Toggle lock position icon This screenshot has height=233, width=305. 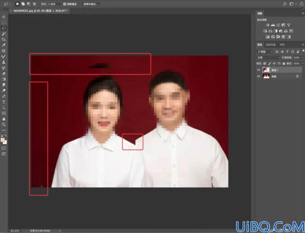274,63
